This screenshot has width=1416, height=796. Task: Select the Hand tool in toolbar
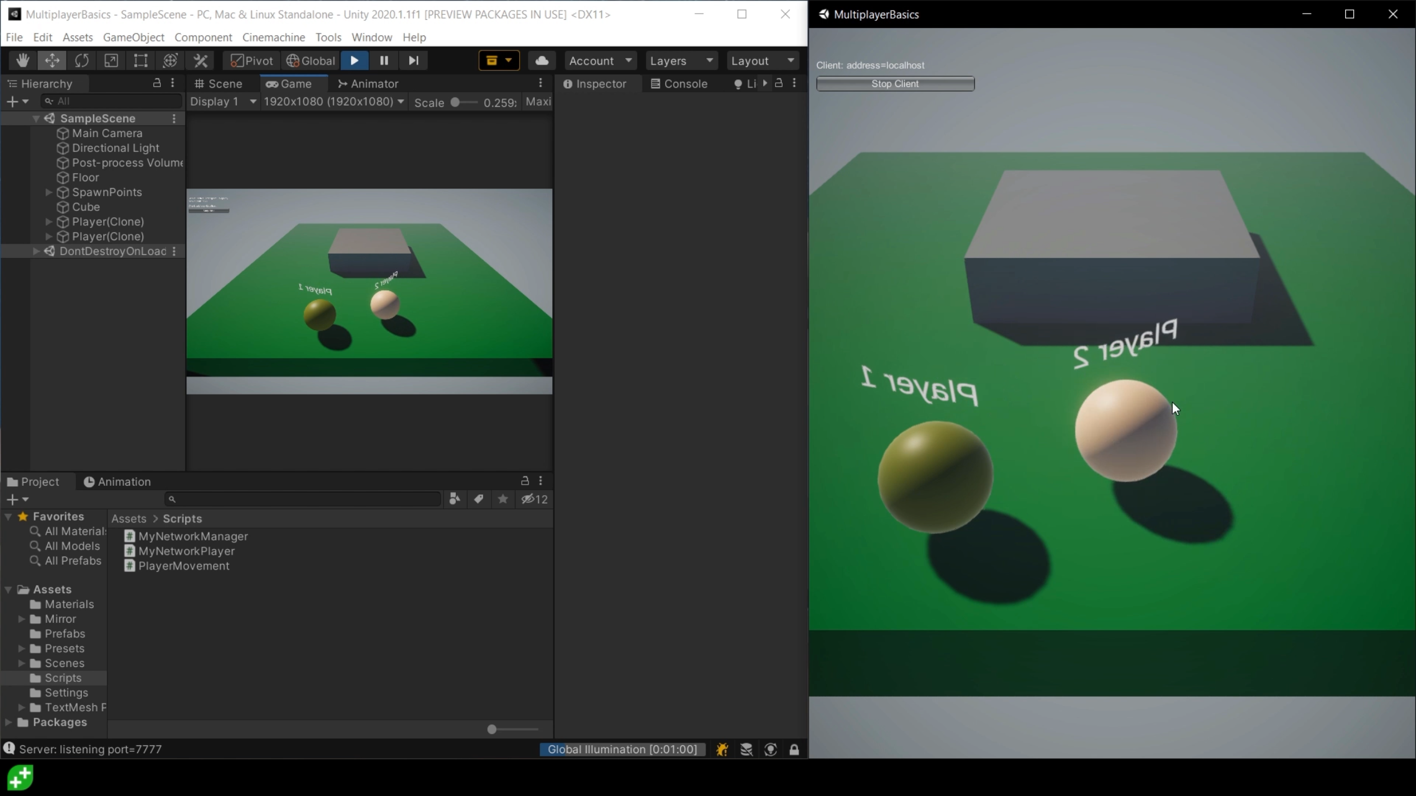[x=23, y=60]
